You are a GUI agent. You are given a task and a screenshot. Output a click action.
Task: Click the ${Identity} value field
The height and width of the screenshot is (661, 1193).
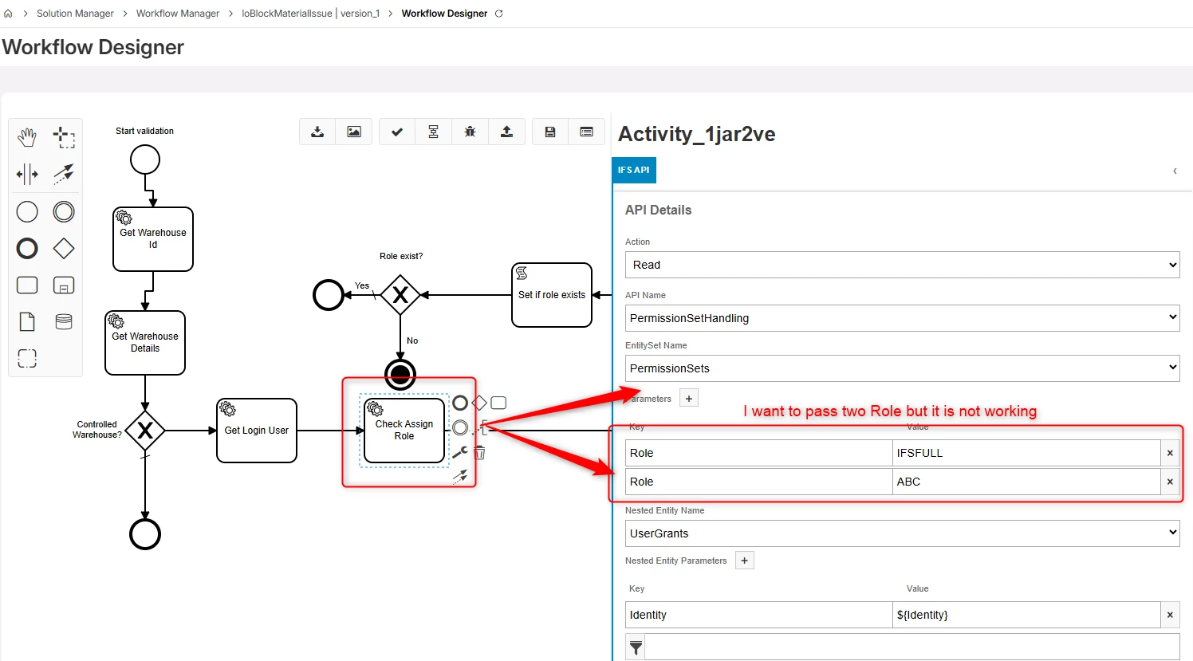point(1026,615)
